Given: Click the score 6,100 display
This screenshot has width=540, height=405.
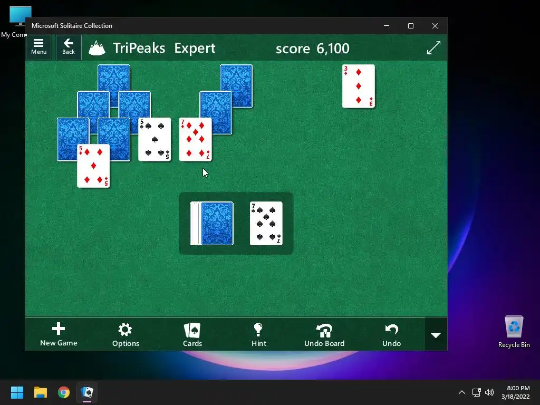Looking at the screenshot, I should coord(312,48).
